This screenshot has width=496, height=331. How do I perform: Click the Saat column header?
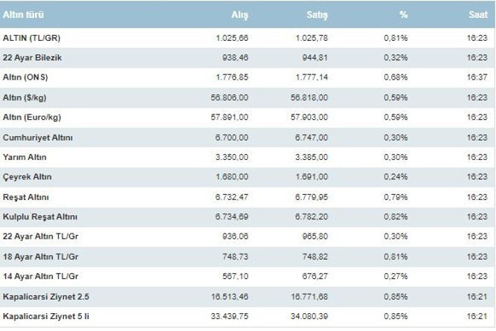point(478,15)
